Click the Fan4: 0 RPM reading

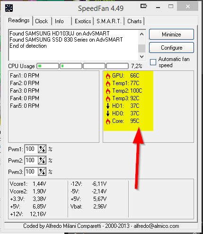point(25,98)
